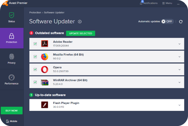Click the Mozilla Firefox icon
This screenshot has height=126, width=188.
pos(45,57)
